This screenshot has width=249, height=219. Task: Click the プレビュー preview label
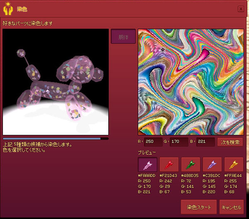point(147,152)
